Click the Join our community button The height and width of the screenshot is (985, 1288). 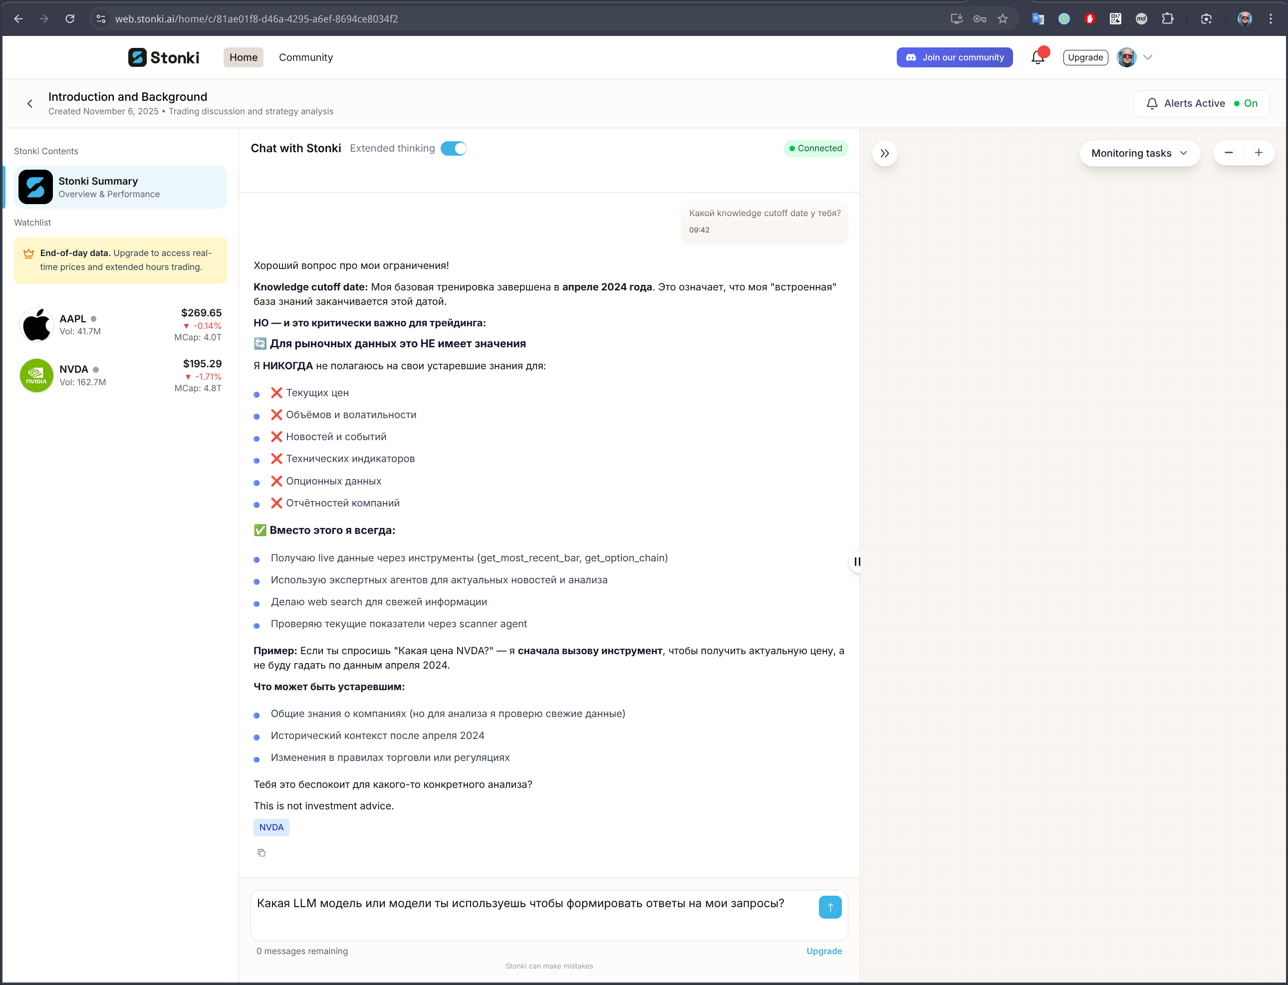[954, 57]
